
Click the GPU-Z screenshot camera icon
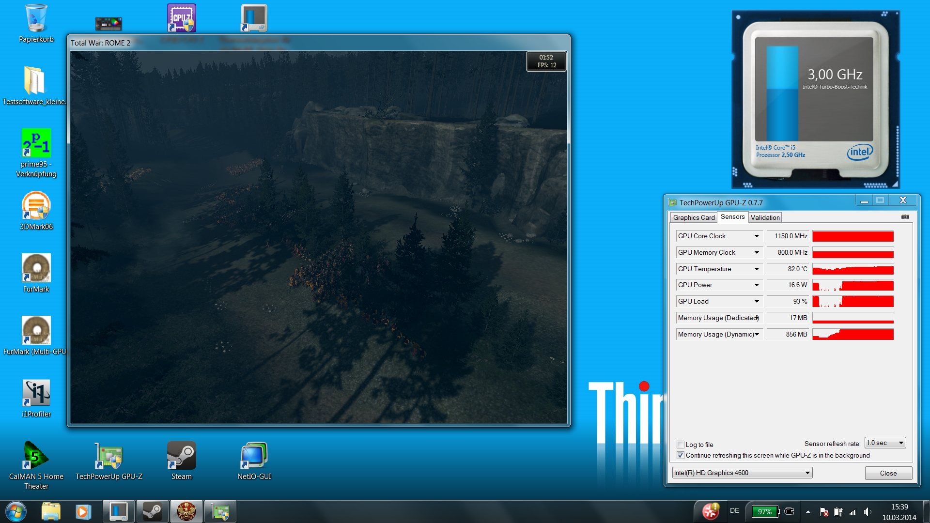905,217
